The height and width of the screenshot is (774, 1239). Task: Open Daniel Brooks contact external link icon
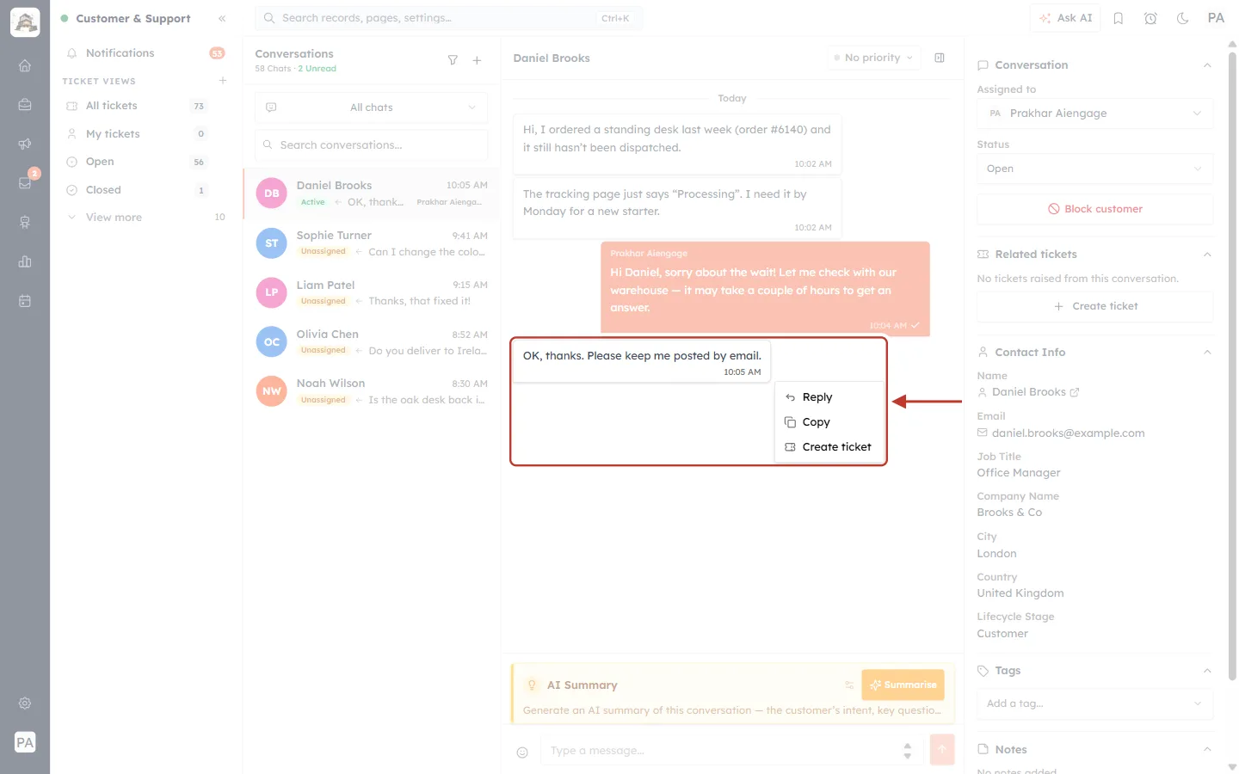tap(1075, 392)
